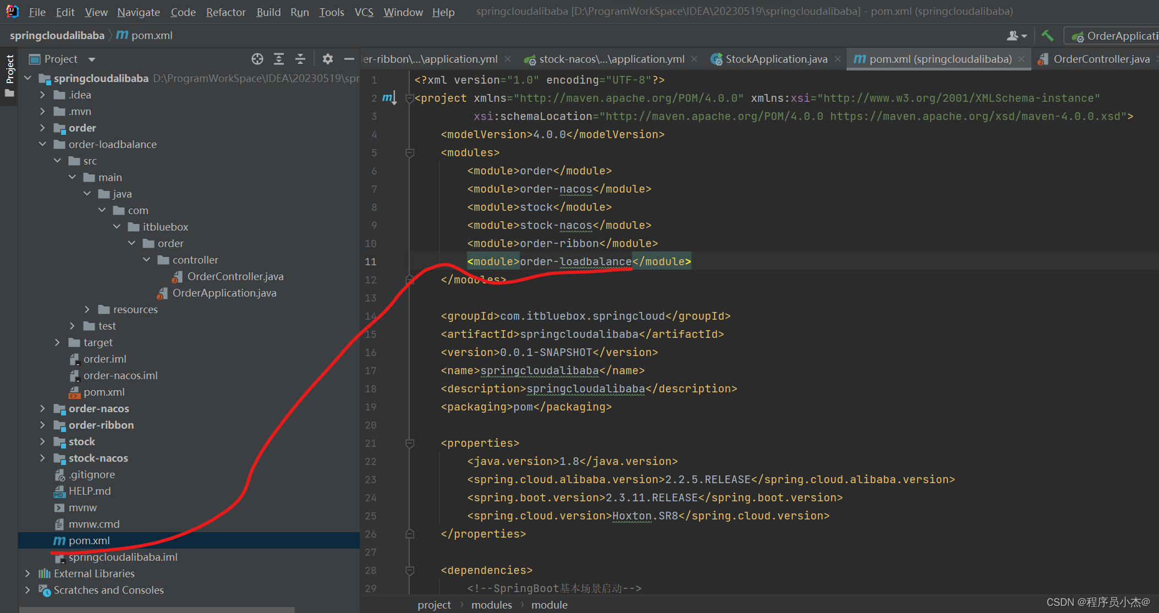
Task: Toggle the Project side tool window button
Action: 9,75
